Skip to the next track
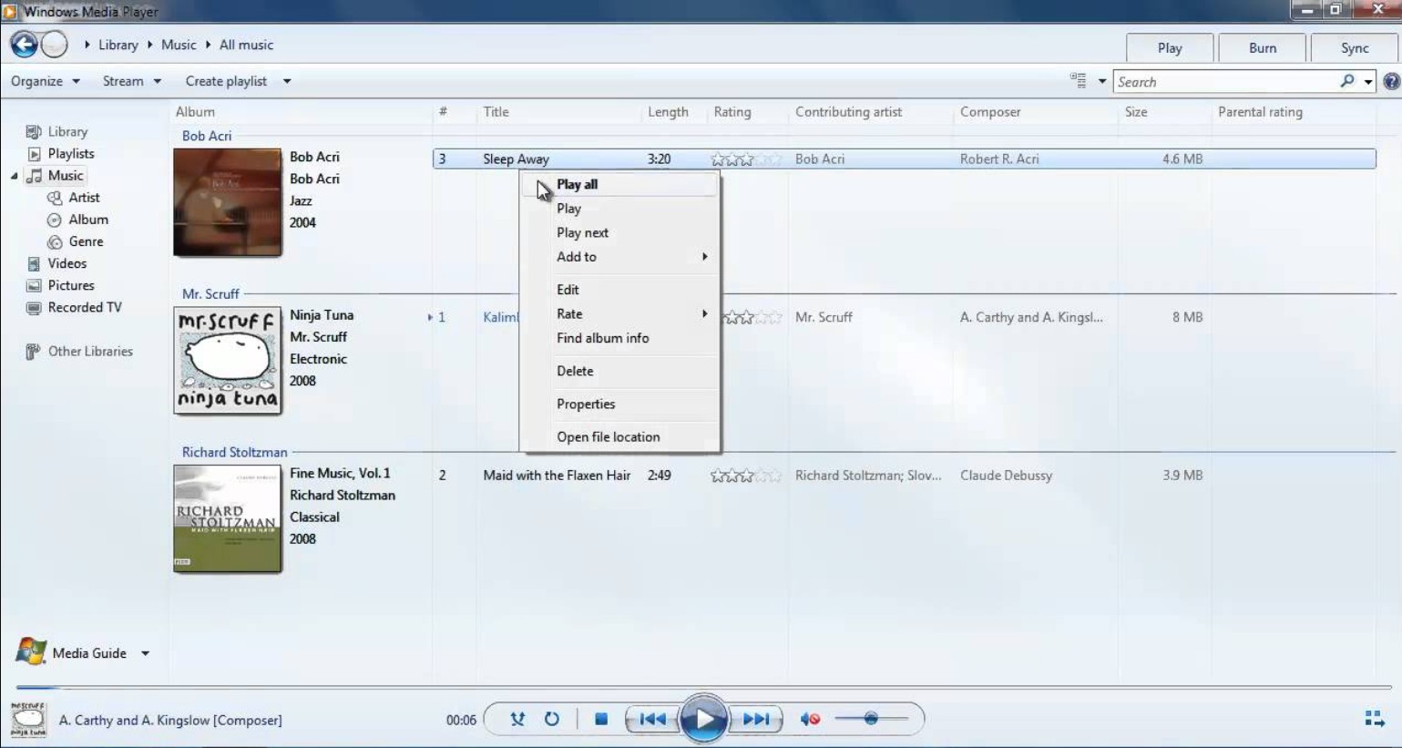1402x748 pixels. [x=755, y=719]
